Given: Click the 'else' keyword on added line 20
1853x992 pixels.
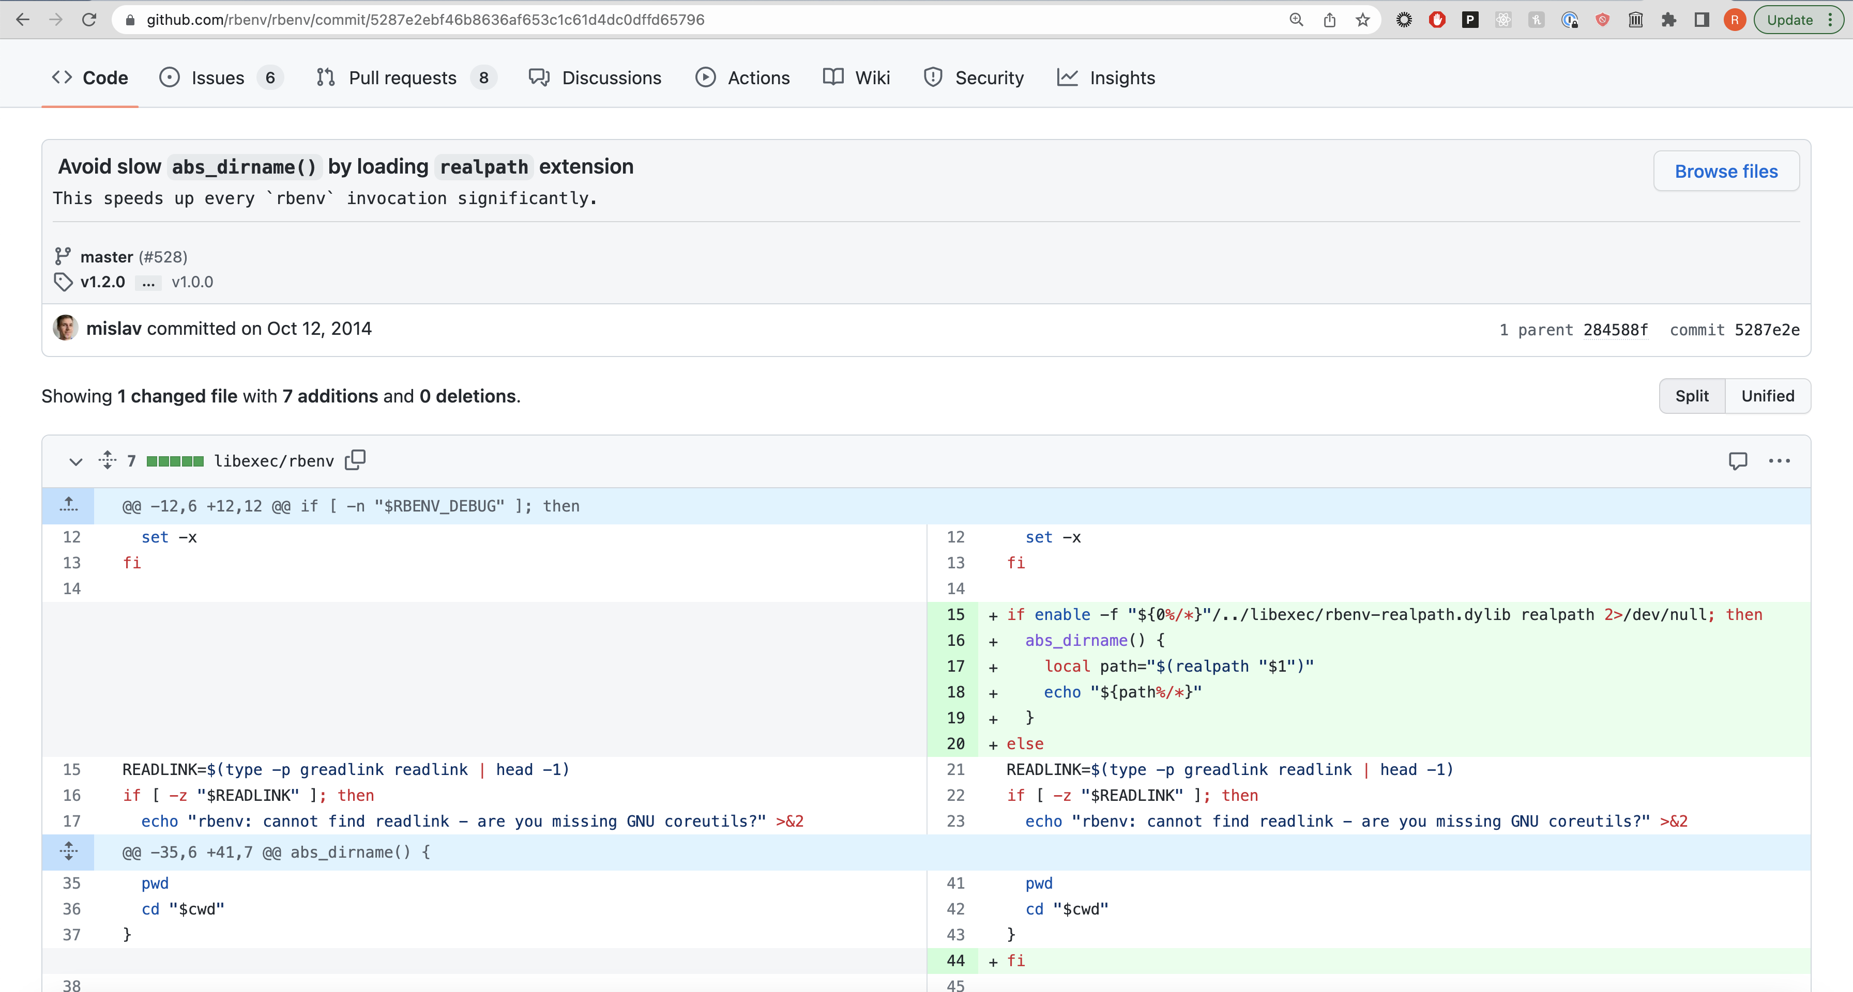Looking at the screenshot, I should pos(1025,744).
